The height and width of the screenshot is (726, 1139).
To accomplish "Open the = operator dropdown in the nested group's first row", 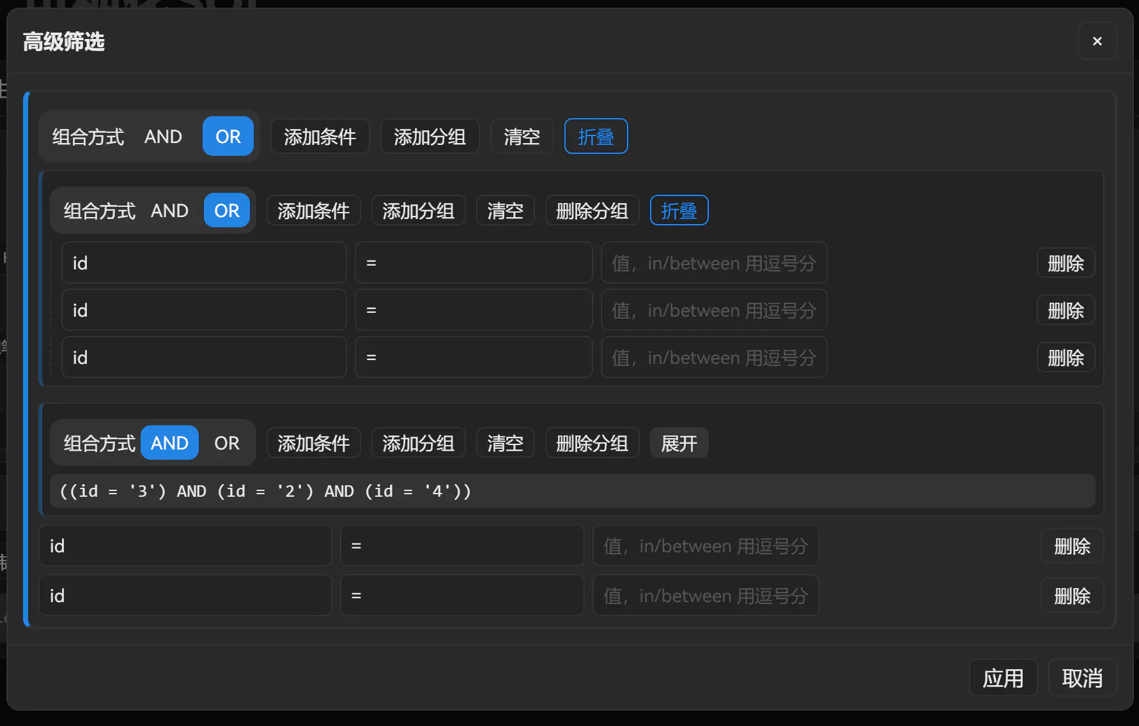I will pyautogui.click(x=474, y=262).
